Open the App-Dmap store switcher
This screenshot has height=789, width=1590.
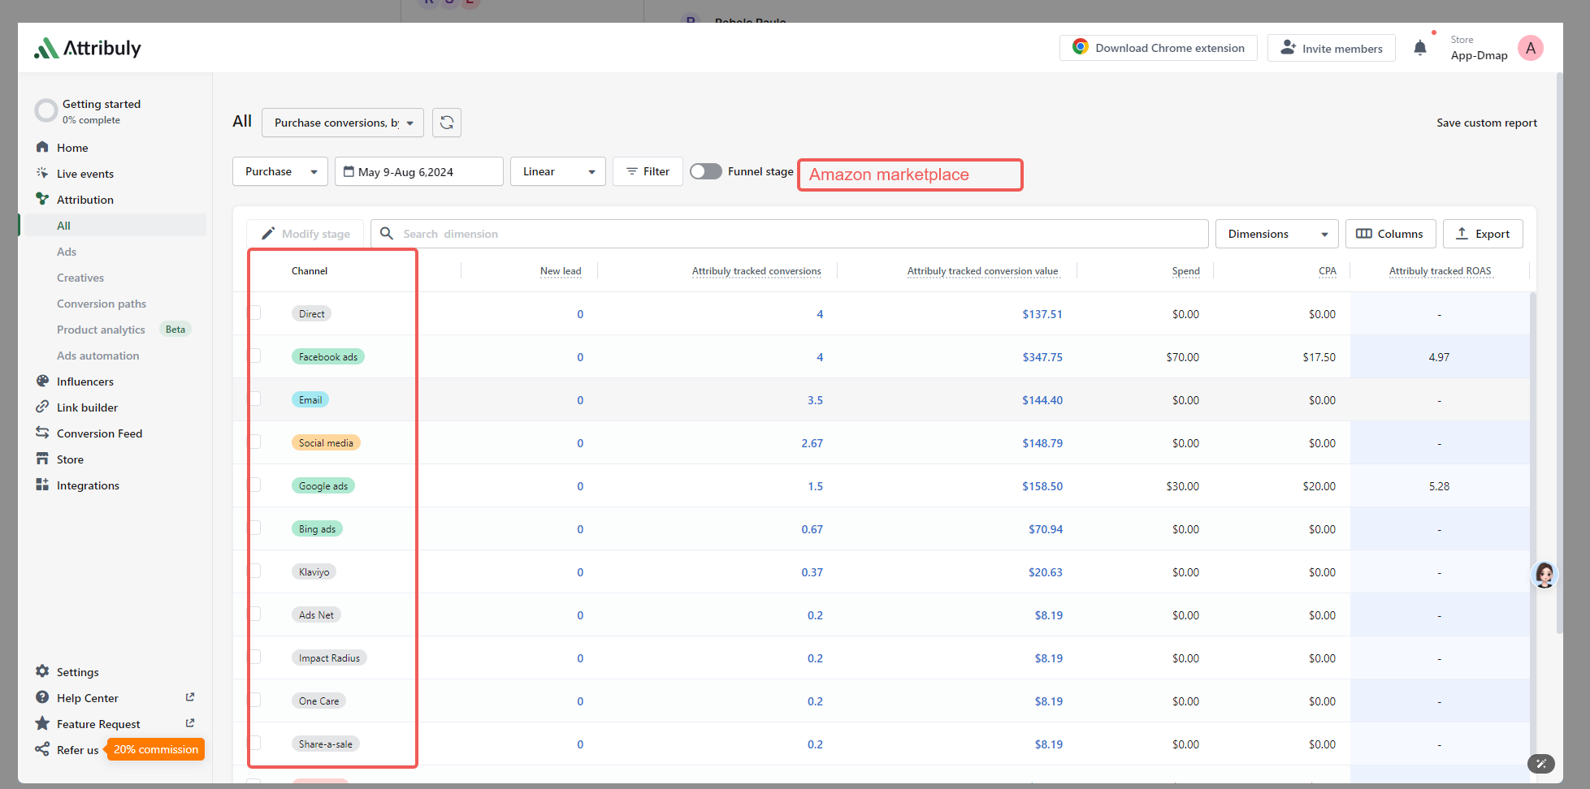(1479, 48)
